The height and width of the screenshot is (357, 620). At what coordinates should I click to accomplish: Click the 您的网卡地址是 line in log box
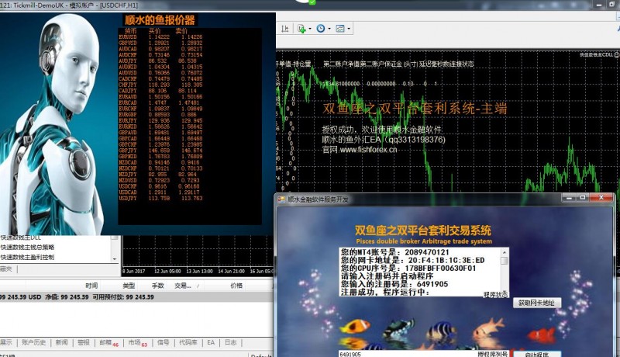[412, 260]
